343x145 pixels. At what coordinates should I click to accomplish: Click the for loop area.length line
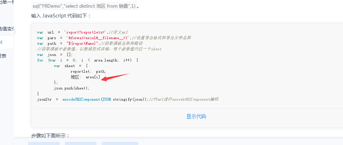(88, 60)
